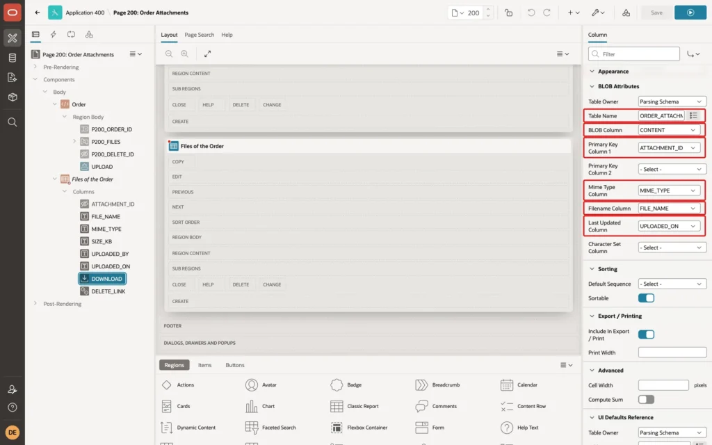The height and width of the screenshot is (445, 712).
Task: Open Table Name list of values icon
Action: (x=693, y=116)
